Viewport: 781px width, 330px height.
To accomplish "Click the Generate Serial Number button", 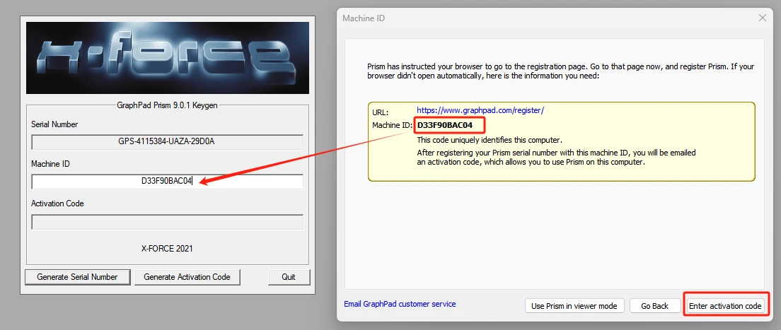I will (77, 277).
